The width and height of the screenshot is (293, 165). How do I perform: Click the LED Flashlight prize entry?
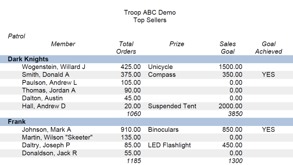tap(169, 145)
